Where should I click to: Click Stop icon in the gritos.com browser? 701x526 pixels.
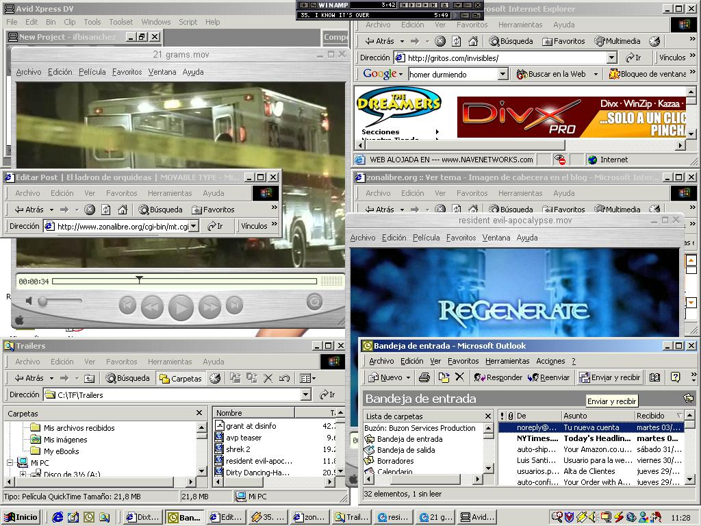point(440,41)
